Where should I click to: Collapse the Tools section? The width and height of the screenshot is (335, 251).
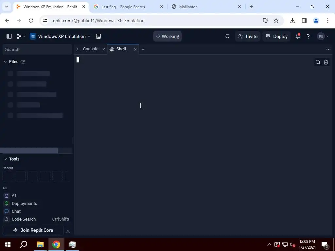pos(5,159)
